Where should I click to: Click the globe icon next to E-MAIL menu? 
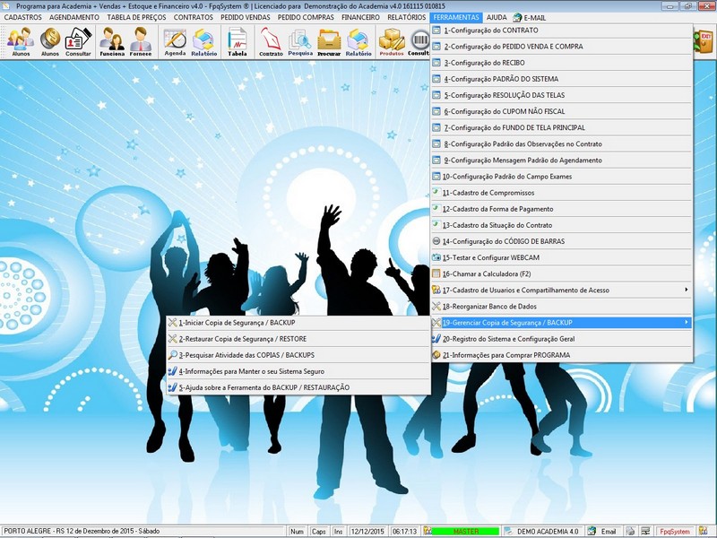[517, 17]
